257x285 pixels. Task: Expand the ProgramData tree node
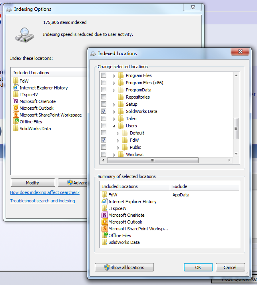coord(114,90)
